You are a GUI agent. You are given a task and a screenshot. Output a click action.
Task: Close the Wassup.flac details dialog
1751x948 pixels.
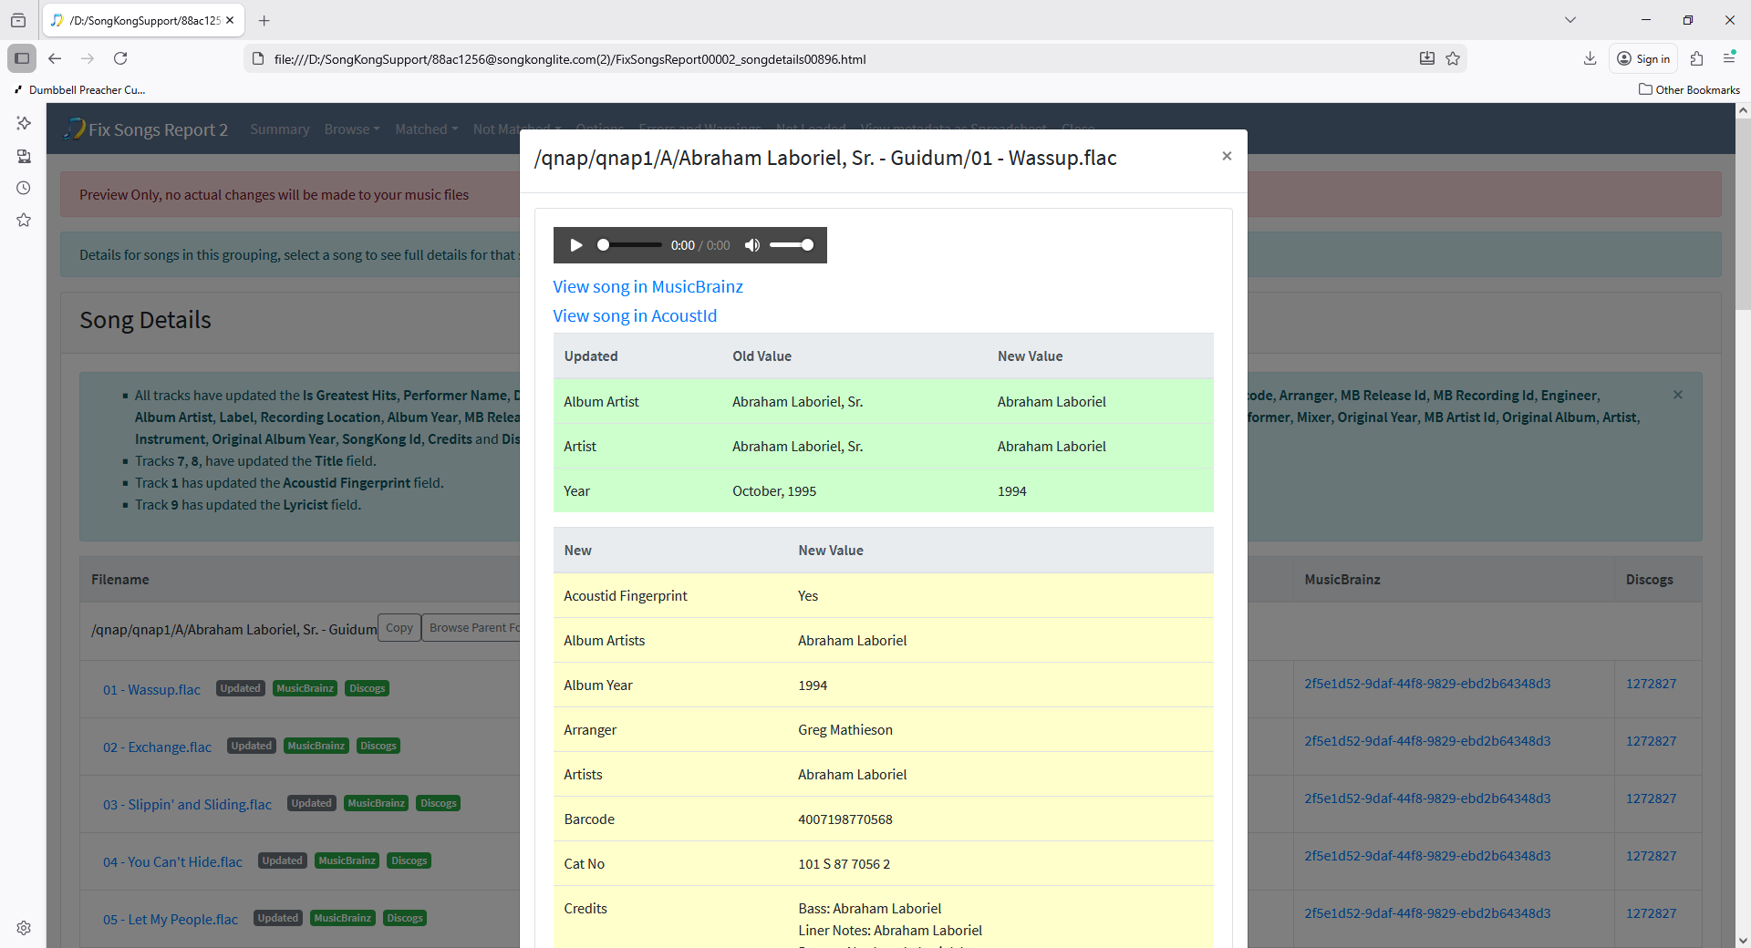coord(1227,156)
